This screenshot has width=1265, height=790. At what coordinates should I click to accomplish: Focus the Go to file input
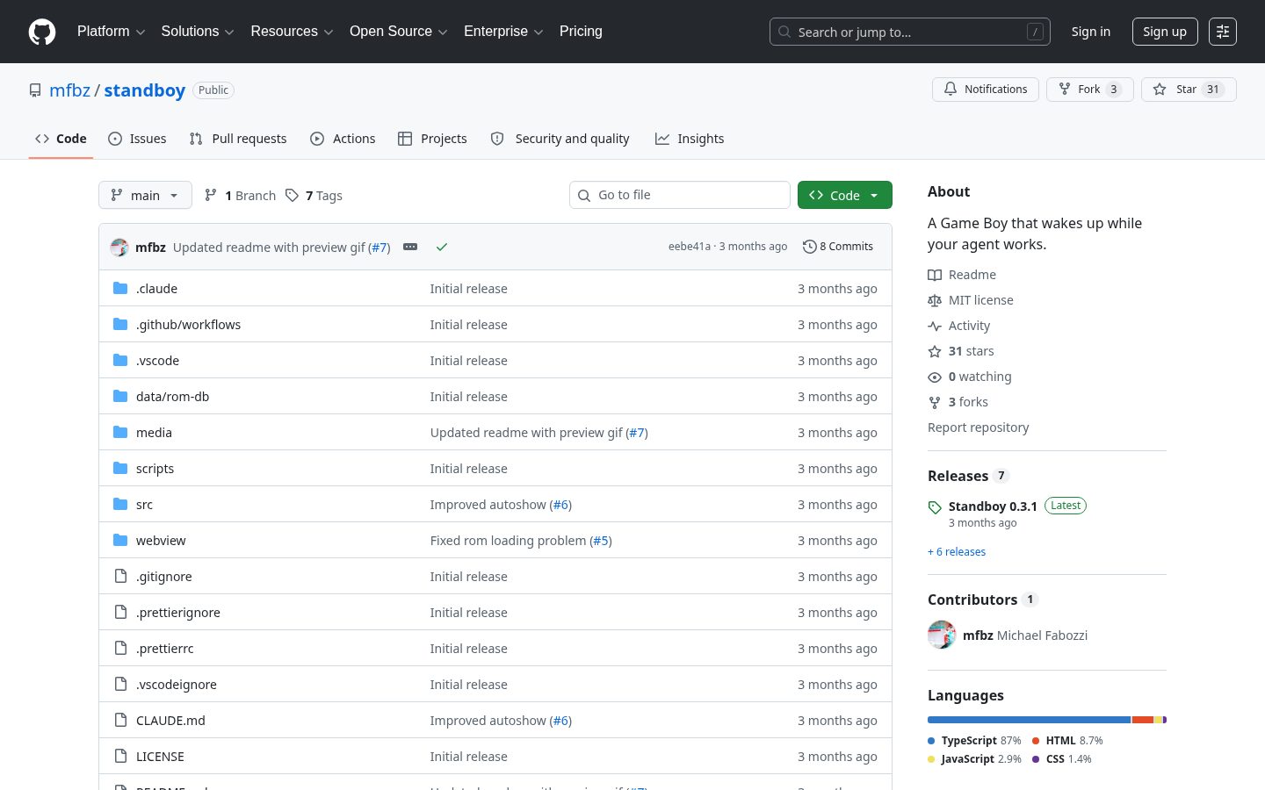pos(680,195)
